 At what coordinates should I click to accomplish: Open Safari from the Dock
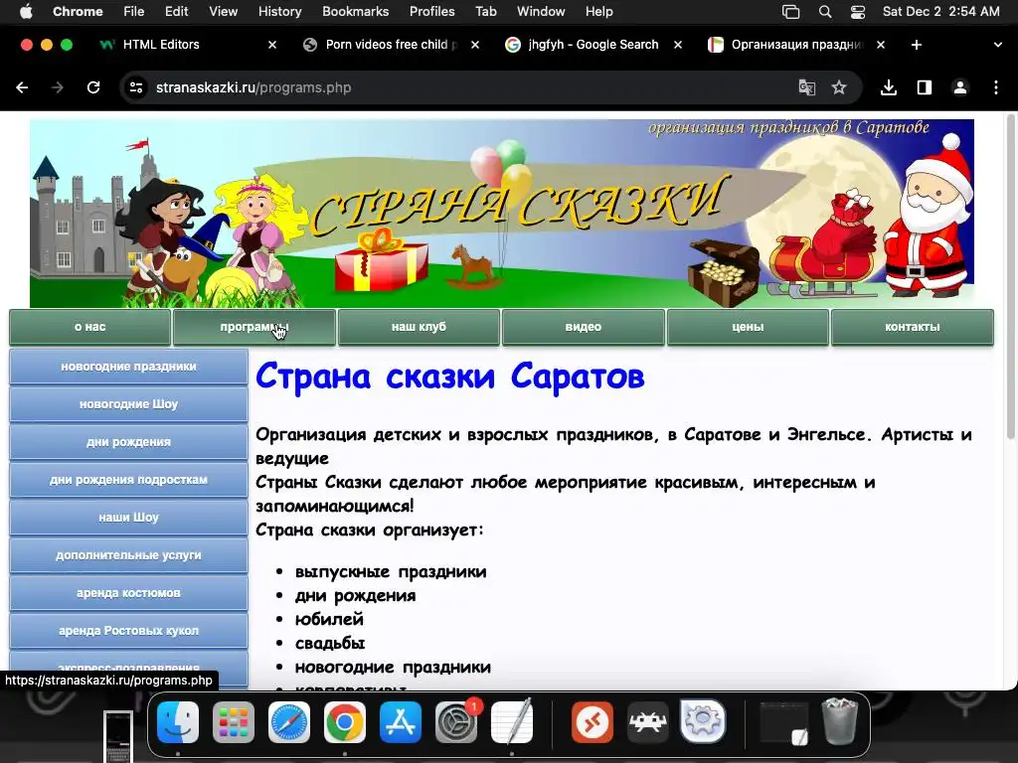pos(289,721)
